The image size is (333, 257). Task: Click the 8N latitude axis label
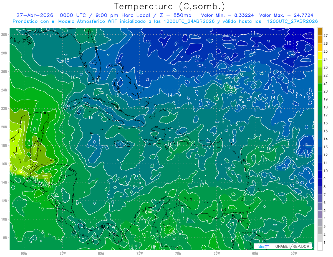pos(6,238)
